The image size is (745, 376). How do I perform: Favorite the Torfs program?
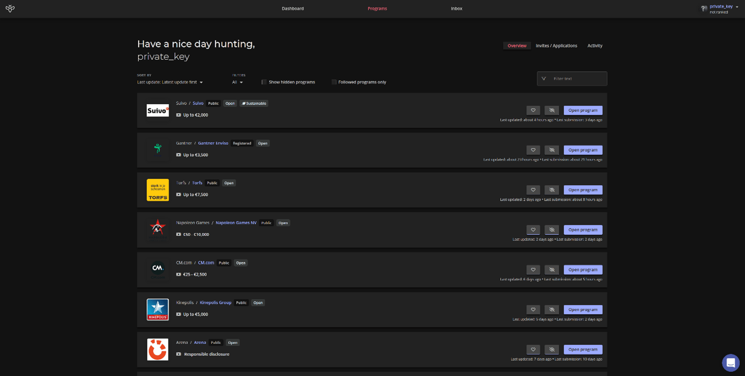[x=533, y=190]
